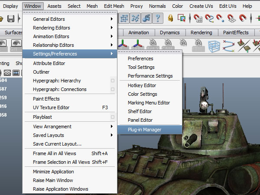Click the question mark help icon
This screenshot has height=195, width=260.
(x=158, y=18)
